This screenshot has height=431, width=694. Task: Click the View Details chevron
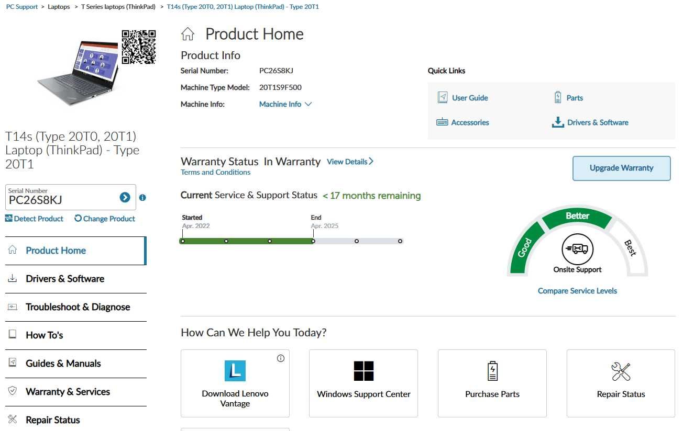click(371, 162)
